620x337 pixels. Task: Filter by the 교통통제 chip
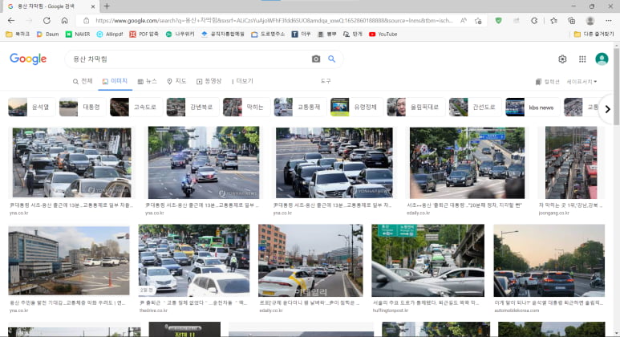(300, 108)
